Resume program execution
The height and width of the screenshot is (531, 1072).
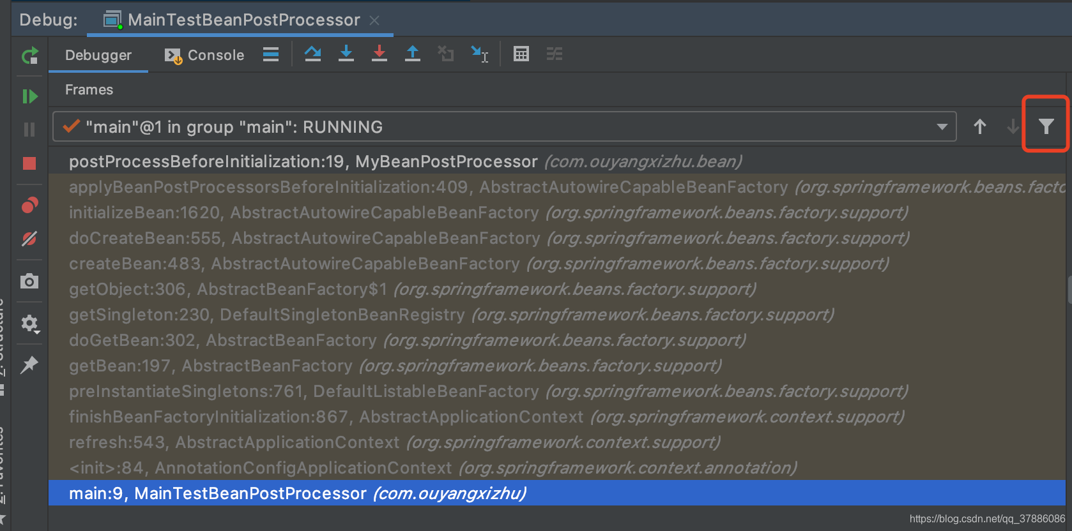point(29,96)
